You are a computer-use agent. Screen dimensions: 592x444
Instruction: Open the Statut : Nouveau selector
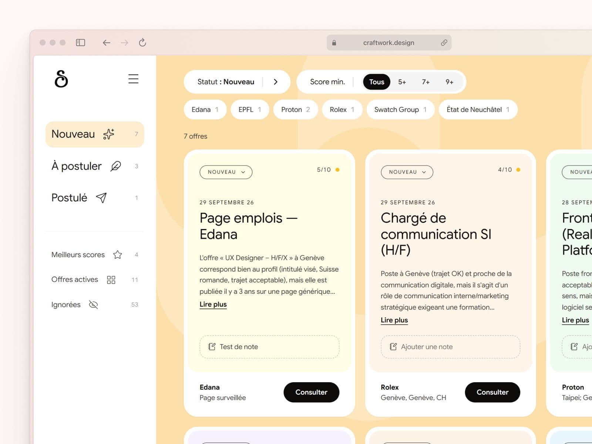[237, 82]
